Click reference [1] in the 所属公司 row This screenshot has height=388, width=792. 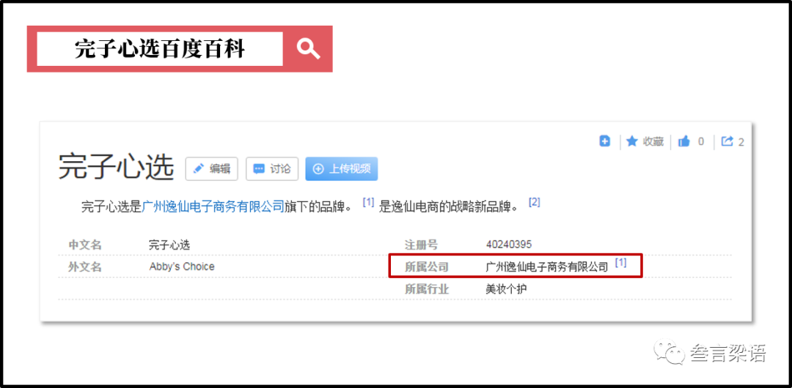pyautogui.click(x=620, y=262)
